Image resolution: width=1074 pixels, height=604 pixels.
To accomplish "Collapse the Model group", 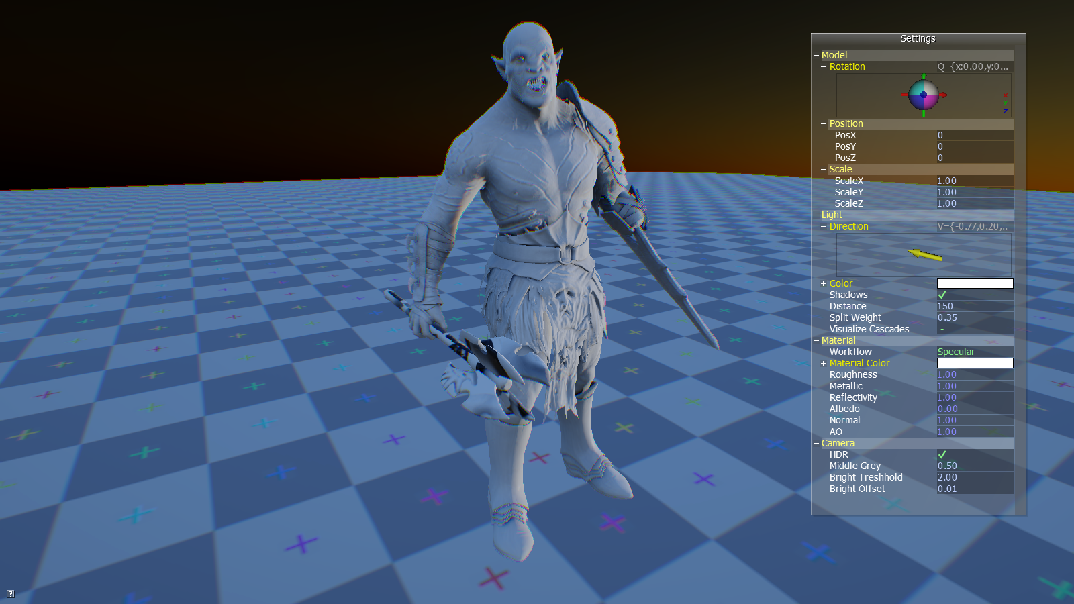I will [816, 56].
